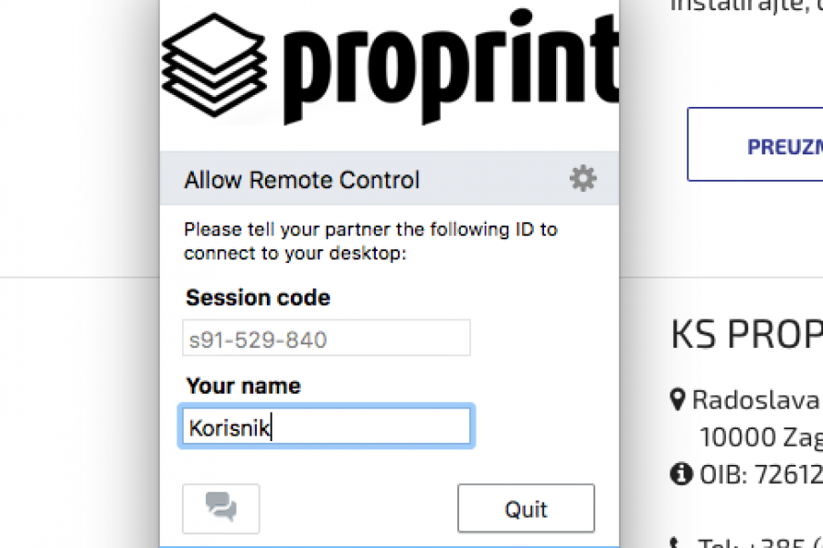Screen dimensions: 823x548
Task: Click the info icon next to OIB
Action: [x=680, y=474]
